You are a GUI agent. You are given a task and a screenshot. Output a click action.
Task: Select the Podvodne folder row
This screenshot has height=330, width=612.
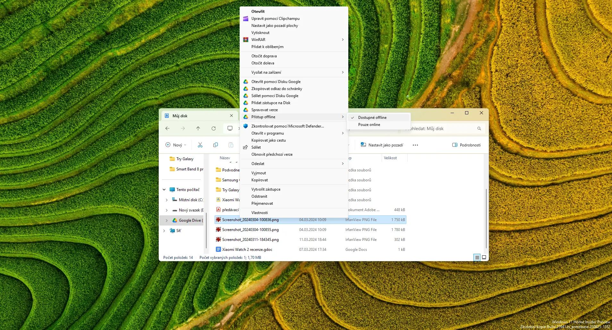(228, 170)
